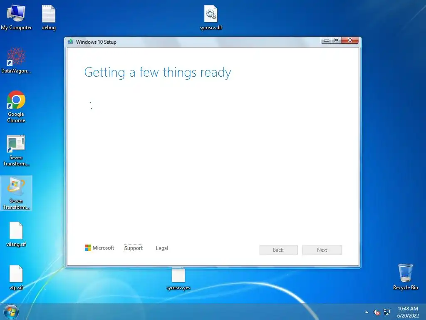Click the 'Getting a few things ready' heading
This screenshot has height=320, width=426.
tap(158, 72)
